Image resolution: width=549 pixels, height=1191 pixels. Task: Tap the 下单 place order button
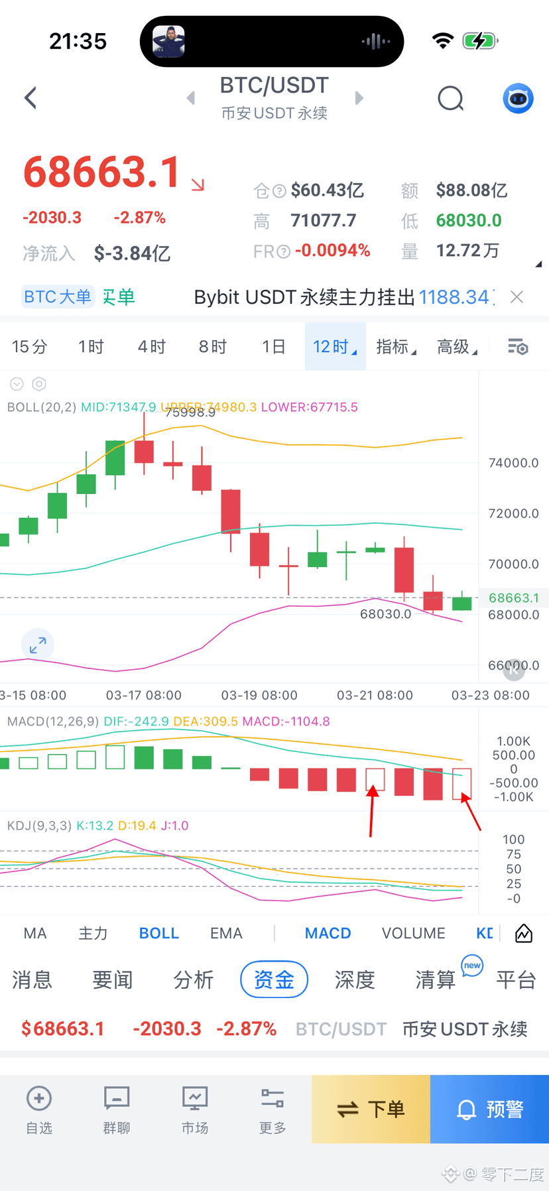click(371, 1109)
